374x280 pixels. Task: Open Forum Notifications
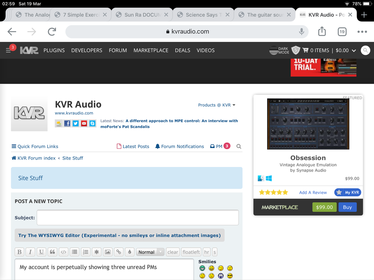pyautogui.click(x=179, y=146)
